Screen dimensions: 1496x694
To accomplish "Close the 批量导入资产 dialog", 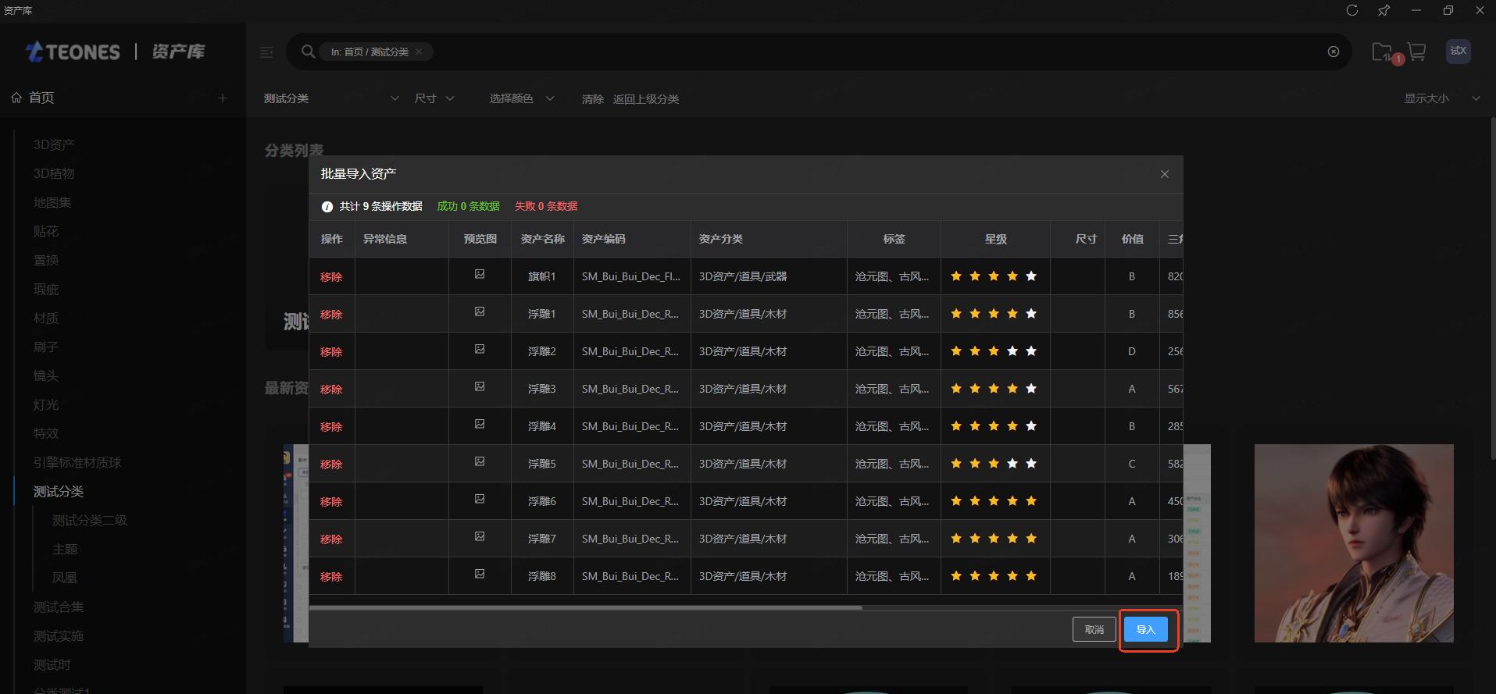I will click(1164, 174).
